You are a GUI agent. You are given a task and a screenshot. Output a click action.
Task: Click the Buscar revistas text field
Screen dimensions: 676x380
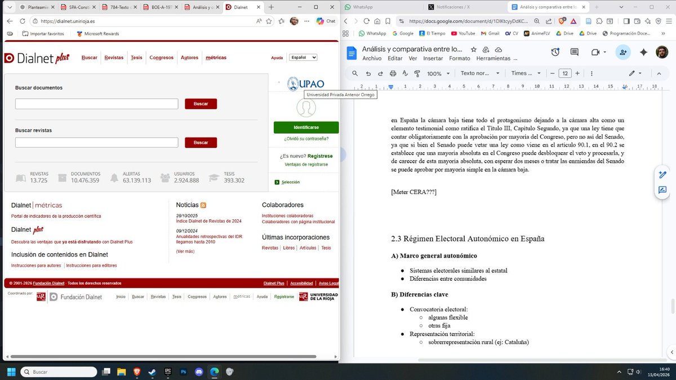coord(96,143)
